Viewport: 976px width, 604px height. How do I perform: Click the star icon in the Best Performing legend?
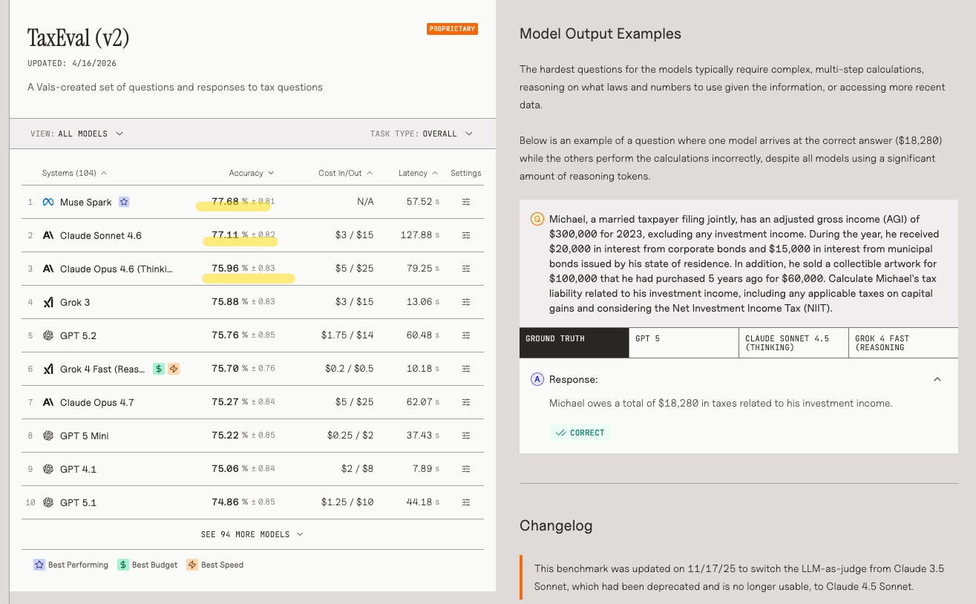[39, 565]
